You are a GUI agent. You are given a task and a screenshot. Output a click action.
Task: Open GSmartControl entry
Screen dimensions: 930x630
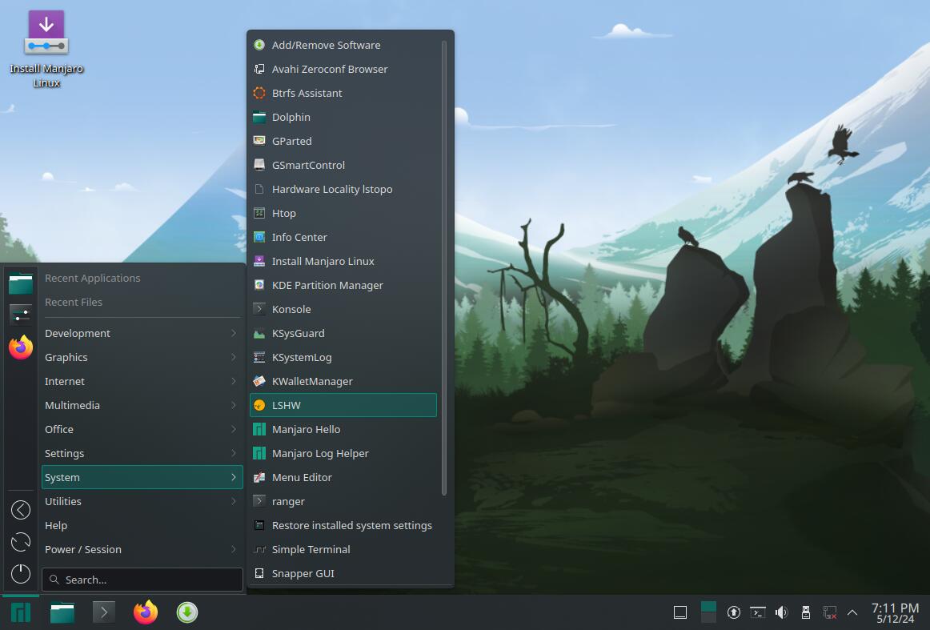pos(343,165)
